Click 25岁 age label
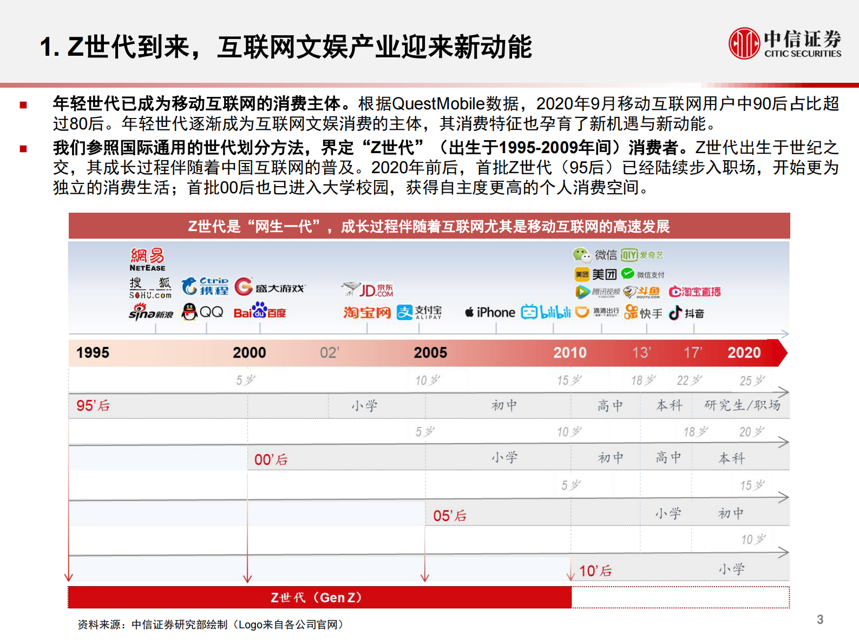The image size is (859, 644). click(752, 380)
